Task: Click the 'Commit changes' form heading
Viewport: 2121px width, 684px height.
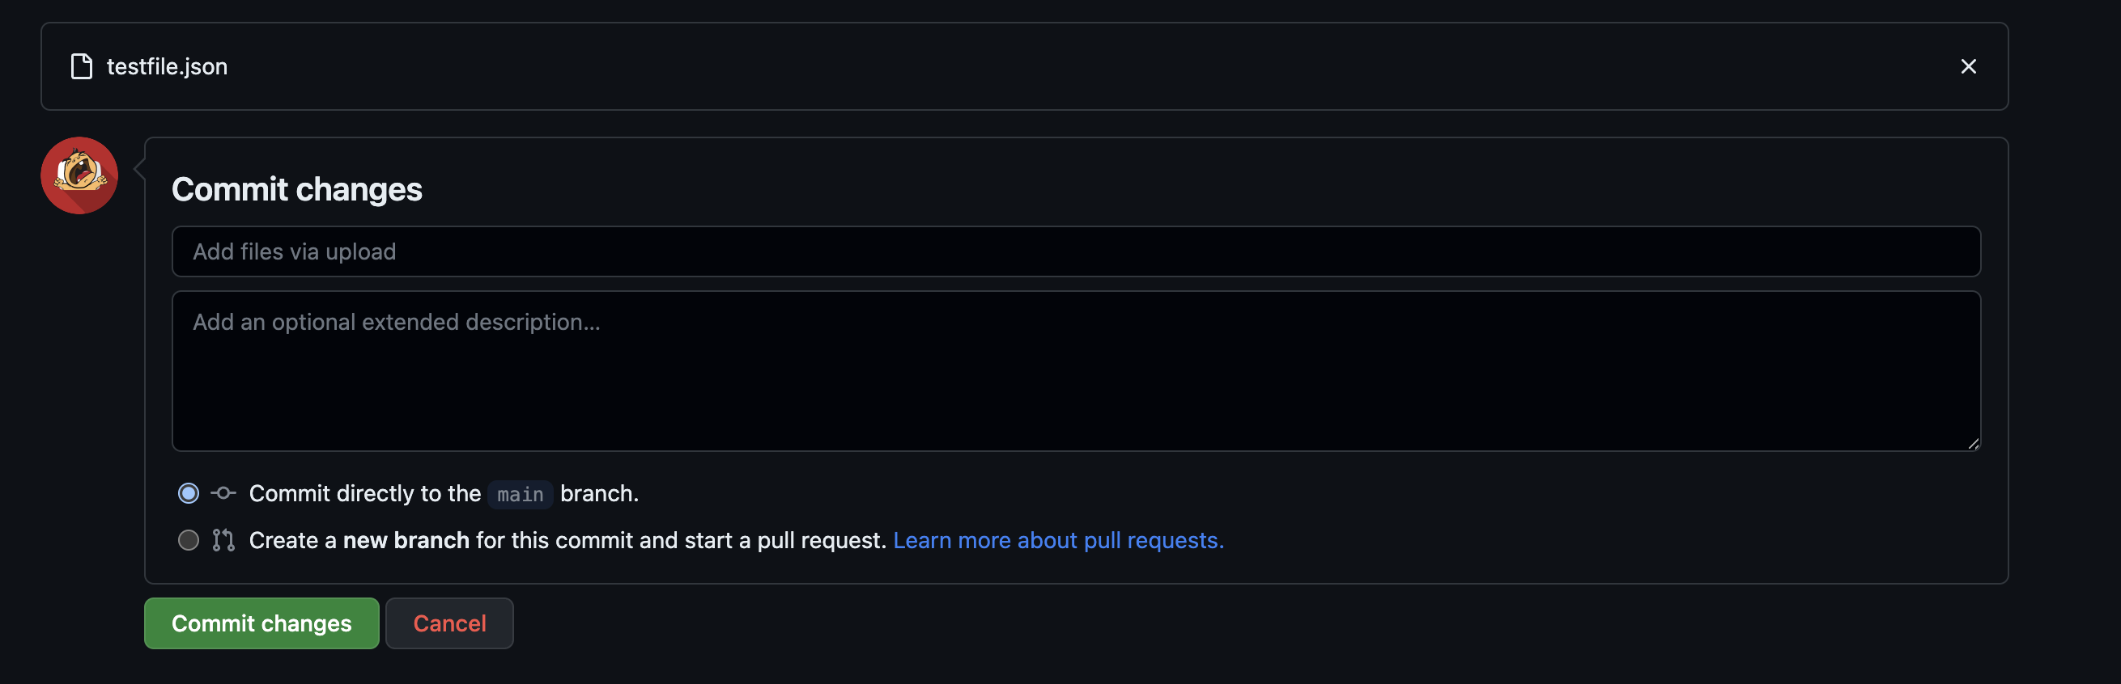Action: pos(296,189)
